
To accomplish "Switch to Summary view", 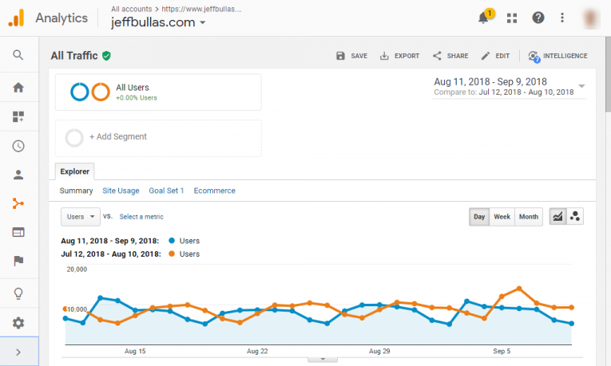I will (x=76, y=191).
